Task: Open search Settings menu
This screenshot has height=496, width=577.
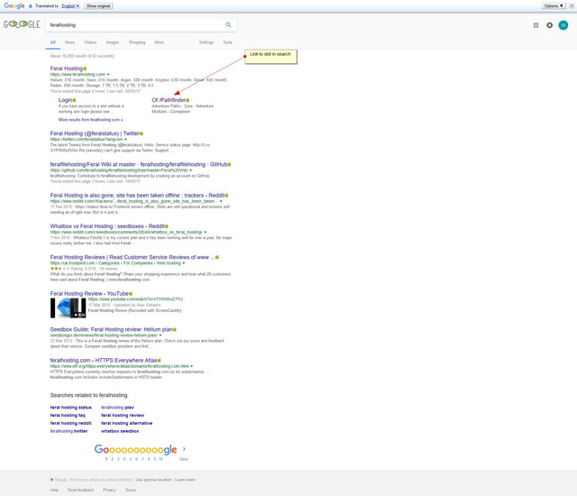Action: pyautogui.click(x=206, y=42)
